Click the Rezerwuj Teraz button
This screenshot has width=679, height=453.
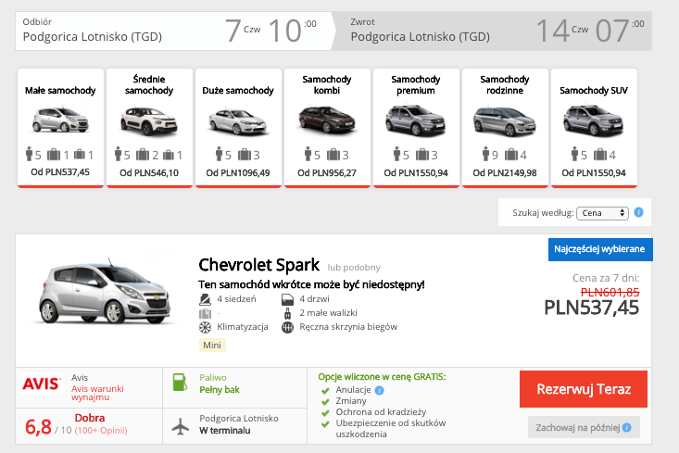(584, 389)
